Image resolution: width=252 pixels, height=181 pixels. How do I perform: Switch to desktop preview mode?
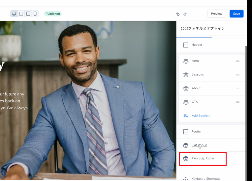[14, 14]
